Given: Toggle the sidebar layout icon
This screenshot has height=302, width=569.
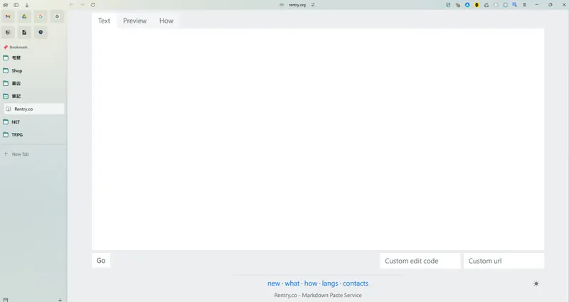Looking at the screenshot, I should coord(16,5).
